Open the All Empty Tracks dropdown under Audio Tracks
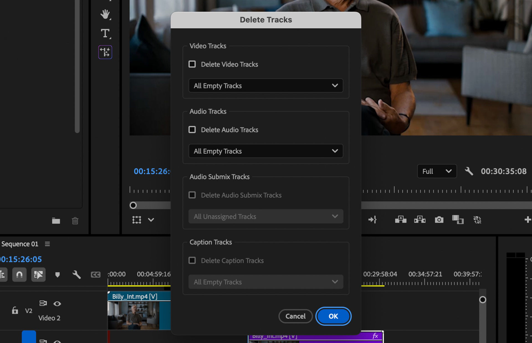Screen dimensions: 532x343 pos(265,151)
